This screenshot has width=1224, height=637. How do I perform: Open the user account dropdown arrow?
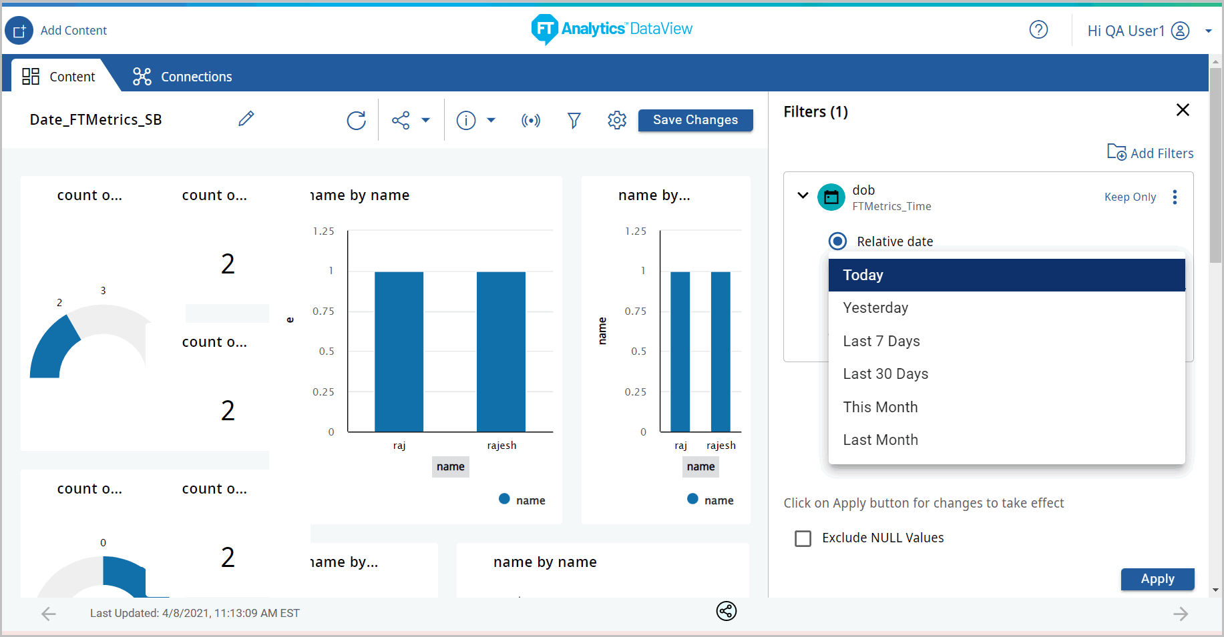point(1208,31)
